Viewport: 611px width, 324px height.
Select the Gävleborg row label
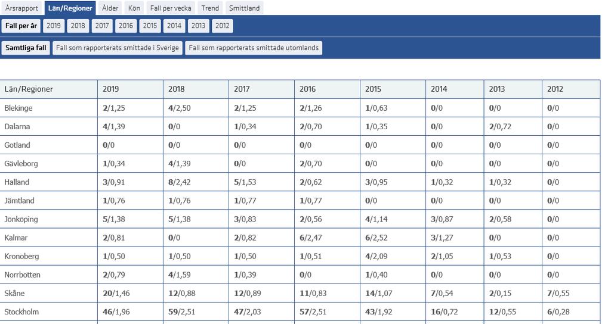(21, 164)
